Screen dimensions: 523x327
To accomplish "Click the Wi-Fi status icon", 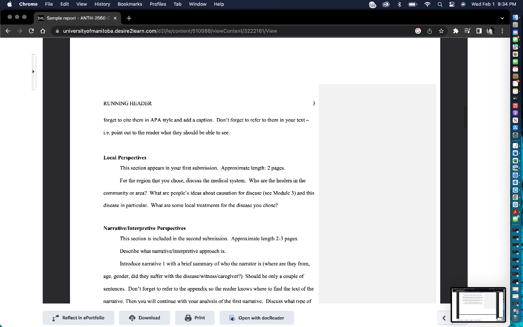I will point(428,4).
